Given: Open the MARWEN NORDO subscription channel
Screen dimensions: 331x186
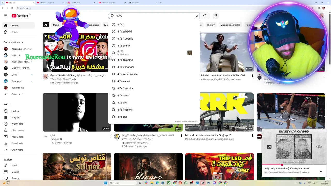Looking at the screenshot, I should [18, 68].
